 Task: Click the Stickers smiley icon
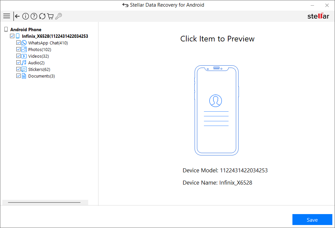(x=24, y=70)
